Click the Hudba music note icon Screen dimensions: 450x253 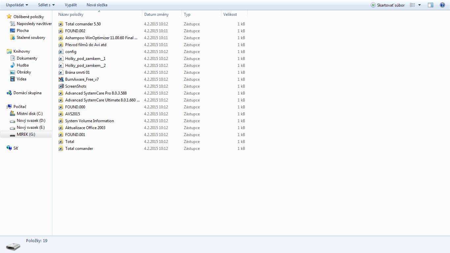pyautogui.click(x=13, y=65)
